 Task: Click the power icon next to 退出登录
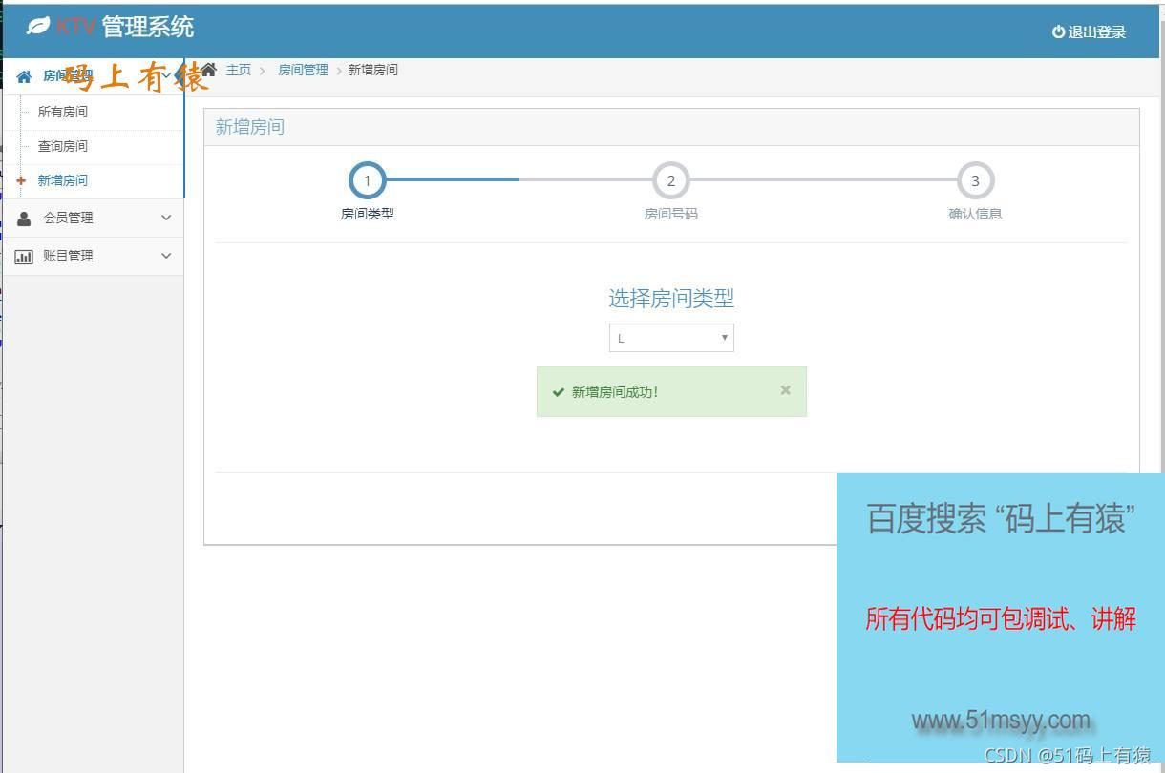pos(1058,31)
